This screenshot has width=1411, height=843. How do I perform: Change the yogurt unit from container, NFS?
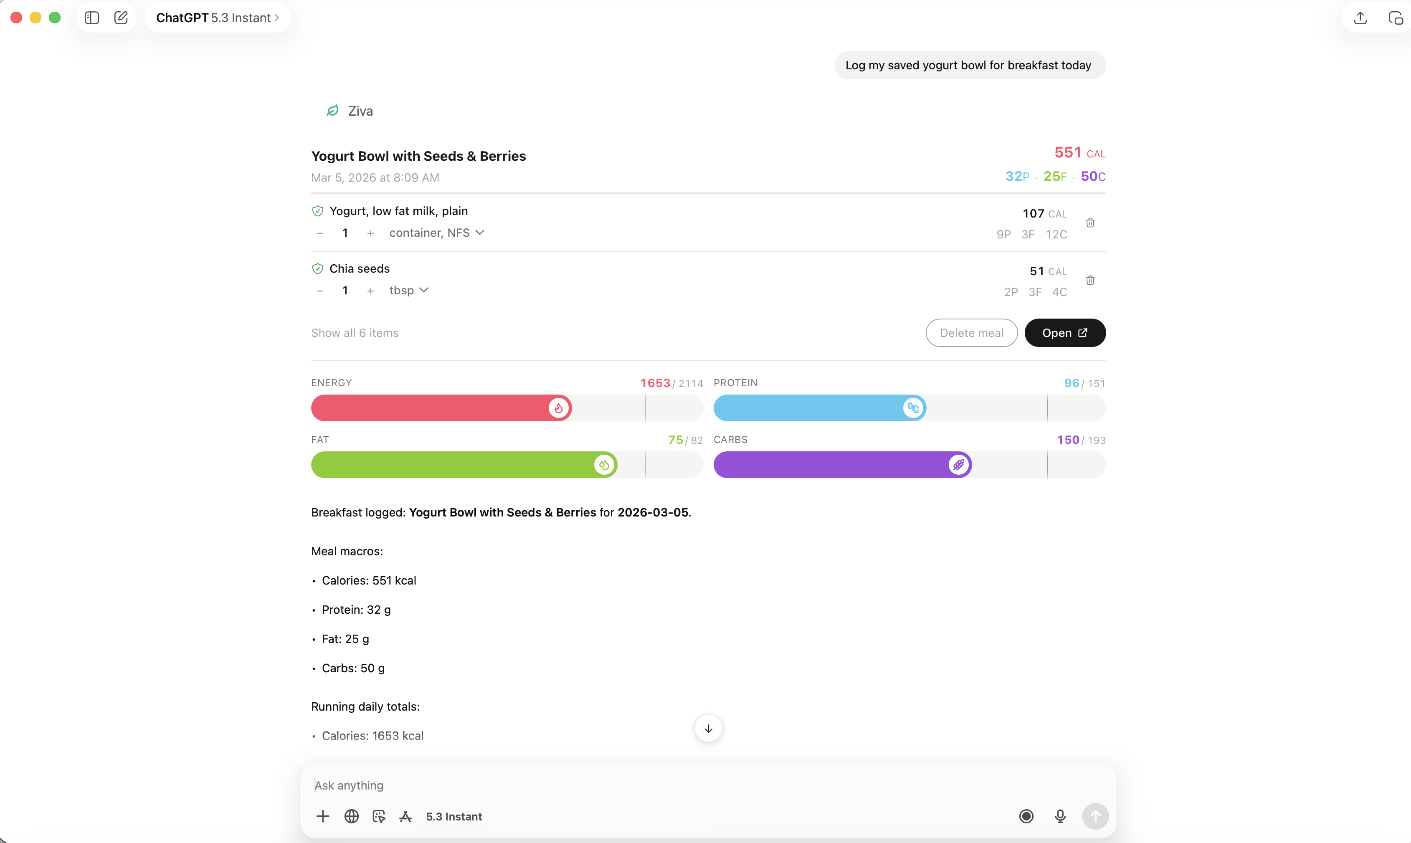(436, 232)
